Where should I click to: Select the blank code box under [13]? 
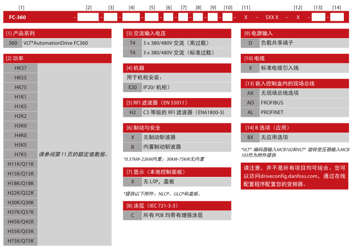(x=318, y=17)
